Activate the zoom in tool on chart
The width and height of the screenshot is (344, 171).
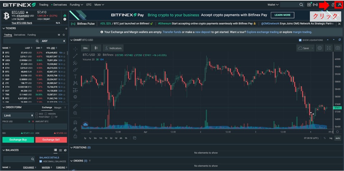pos(75,113)
